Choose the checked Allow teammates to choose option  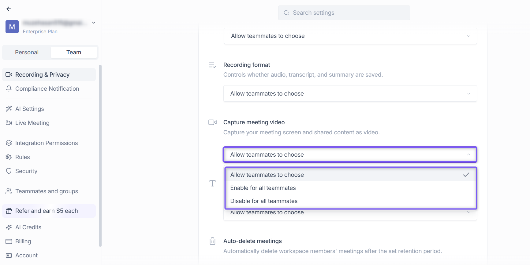coord(350,175)
